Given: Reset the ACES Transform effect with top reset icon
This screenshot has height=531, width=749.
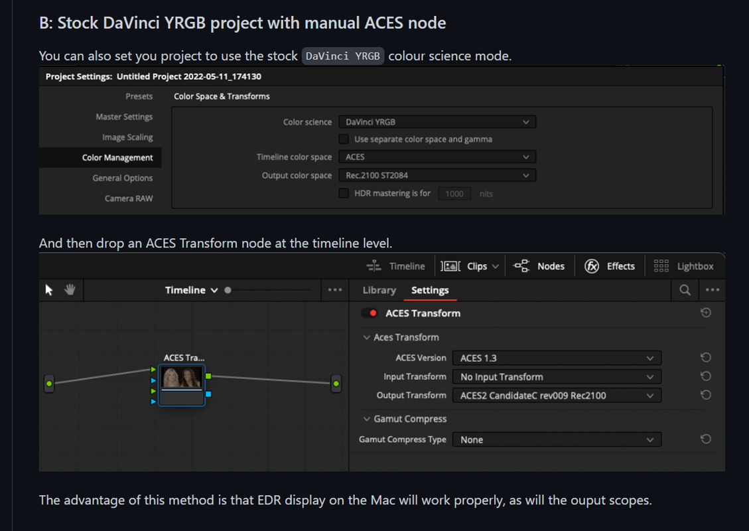Looking at the screenshot, I should pos(705,313).
